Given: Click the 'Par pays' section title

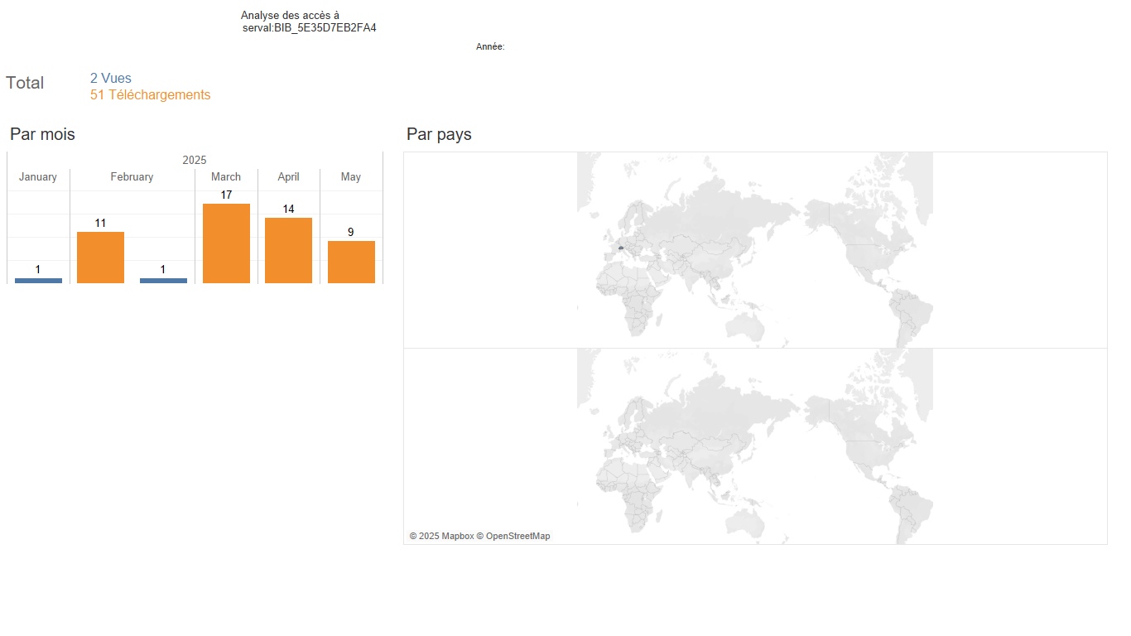Looking at the screenshot, I should click(x=439, y=133).
